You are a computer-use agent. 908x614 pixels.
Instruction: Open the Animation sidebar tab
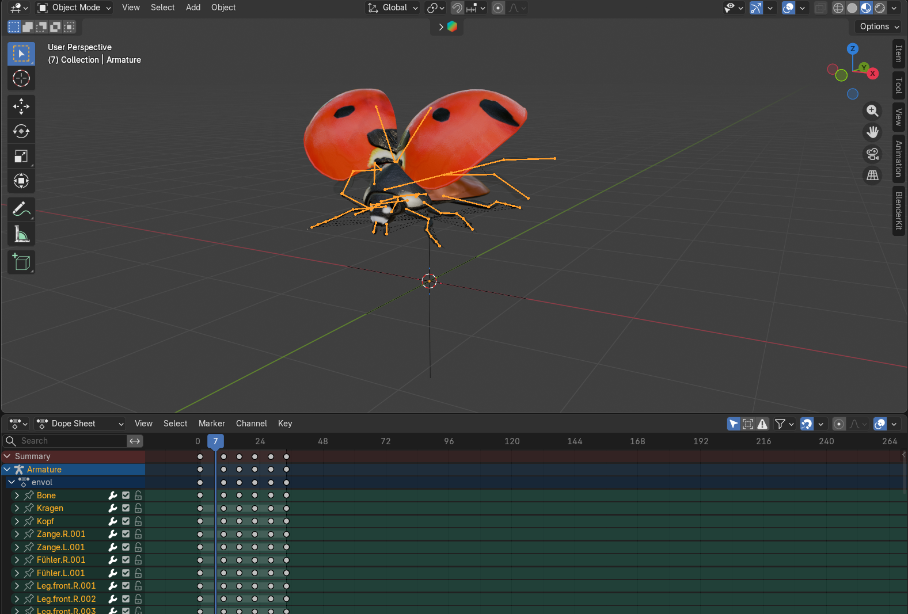click(x=898, y=159)
